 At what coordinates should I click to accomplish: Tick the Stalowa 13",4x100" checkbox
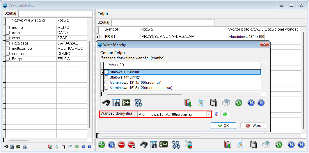[x=106, y=72]
